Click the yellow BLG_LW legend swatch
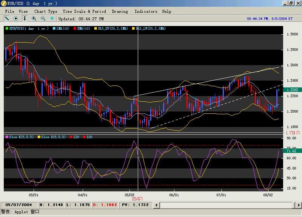 tap(133, 29)
